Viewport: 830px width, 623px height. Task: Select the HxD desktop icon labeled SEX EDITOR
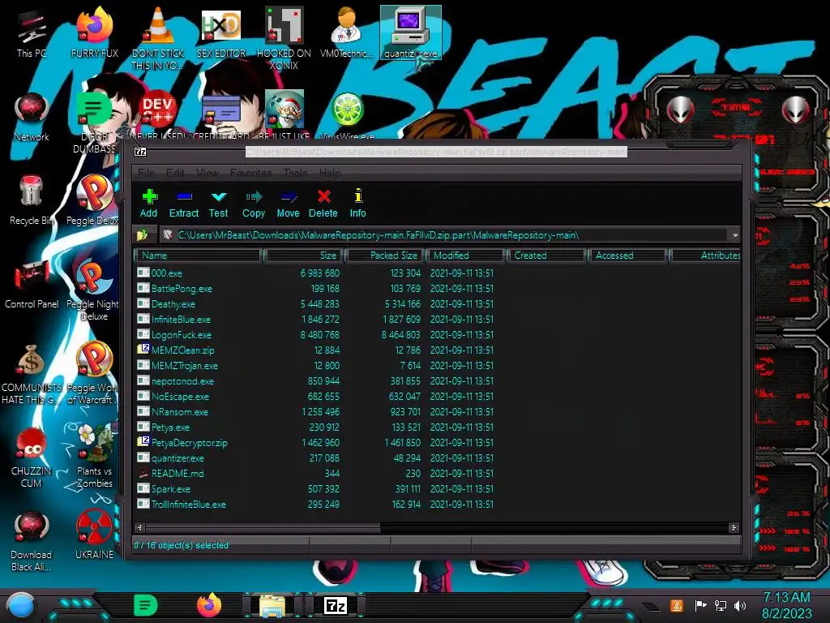[221, 33]
